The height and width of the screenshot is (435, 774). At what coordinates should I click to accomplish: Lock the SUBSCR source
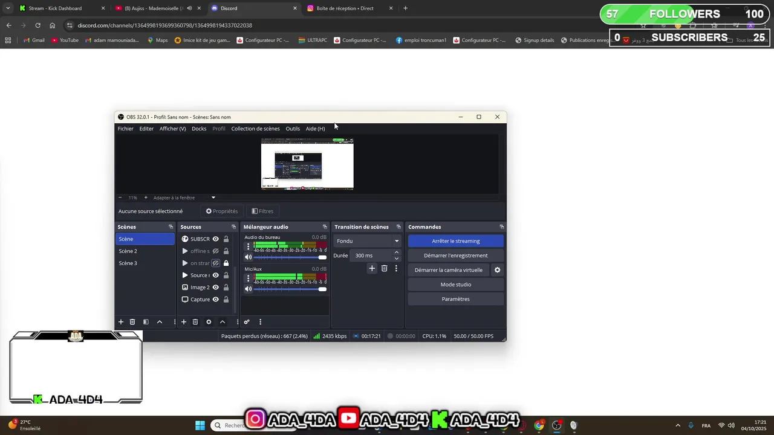click(226, 239)
